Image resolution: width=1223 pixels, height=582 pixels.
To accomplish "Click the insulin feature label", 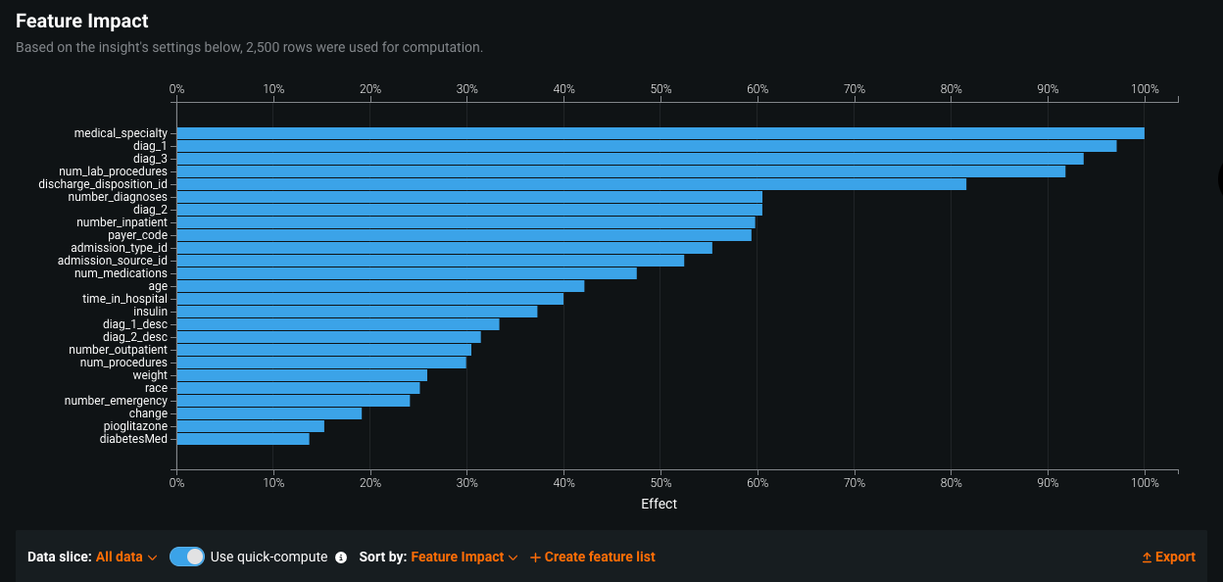I will click(150, 312).
